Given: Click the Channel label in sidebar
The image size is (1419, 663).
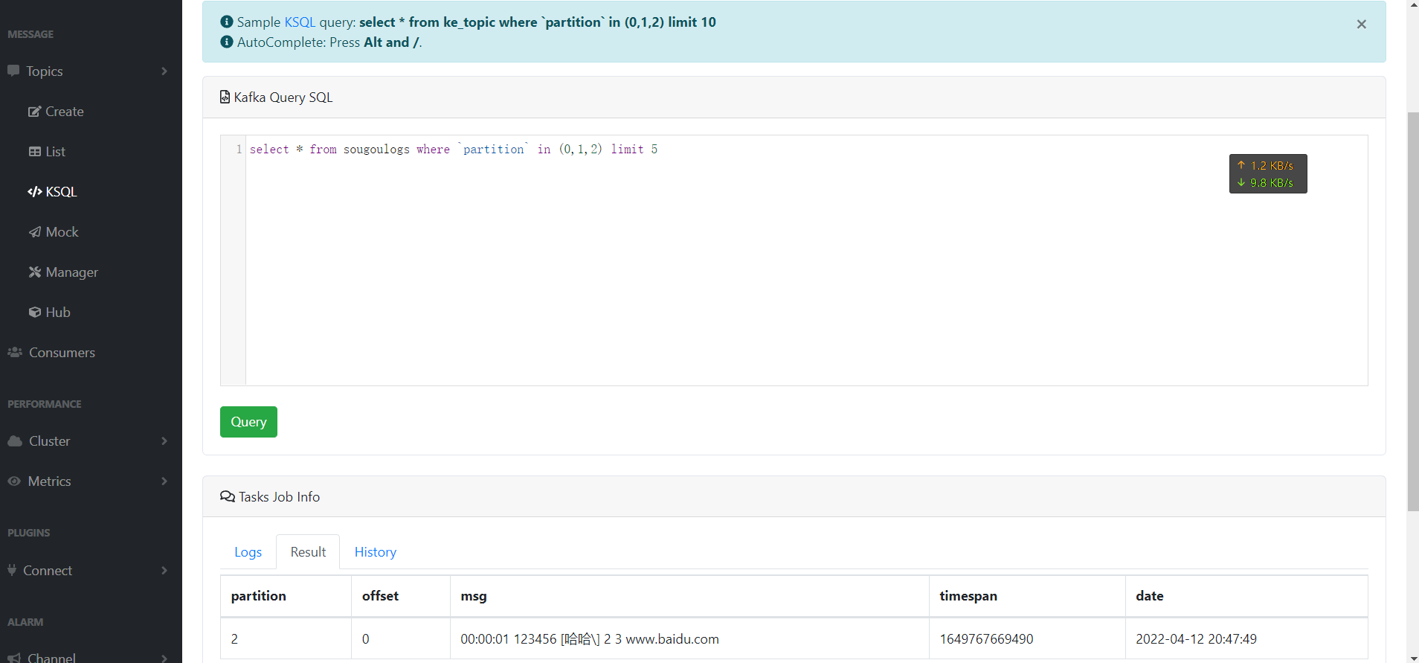Looking at the screenshot, I should (51, 658).
